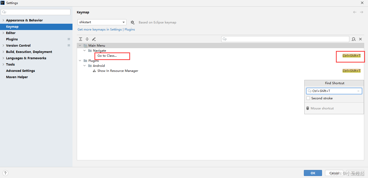Clear the Ctrl+Shift+T shortcut field
368x178 pixels.
tap(358, 91)
